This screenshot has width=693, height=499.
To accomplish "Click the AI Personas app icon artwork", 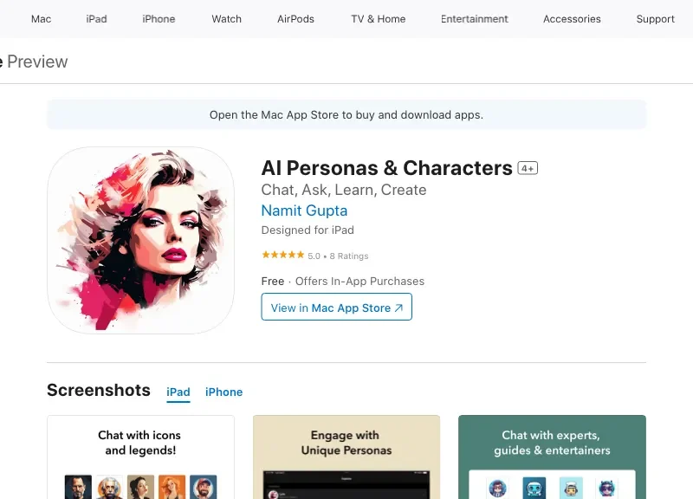I will click(x=140, y=240).
